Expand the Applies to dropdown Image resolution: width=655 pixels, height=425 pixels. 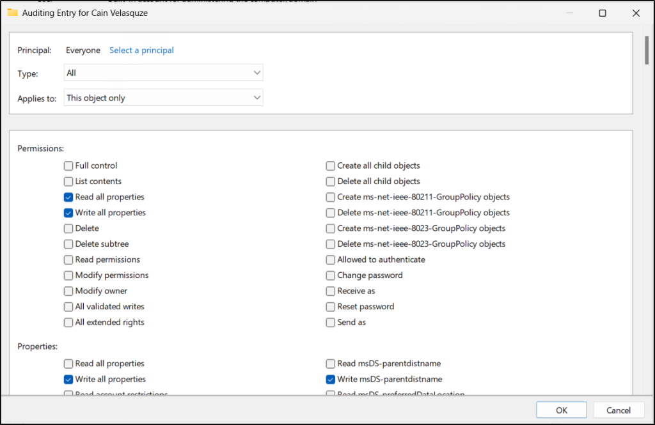pos(164,98)
